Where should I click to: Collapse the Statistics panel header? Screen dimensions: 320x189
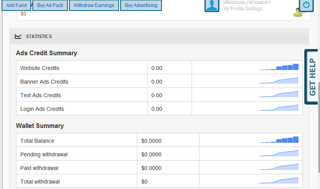[159, 36]
